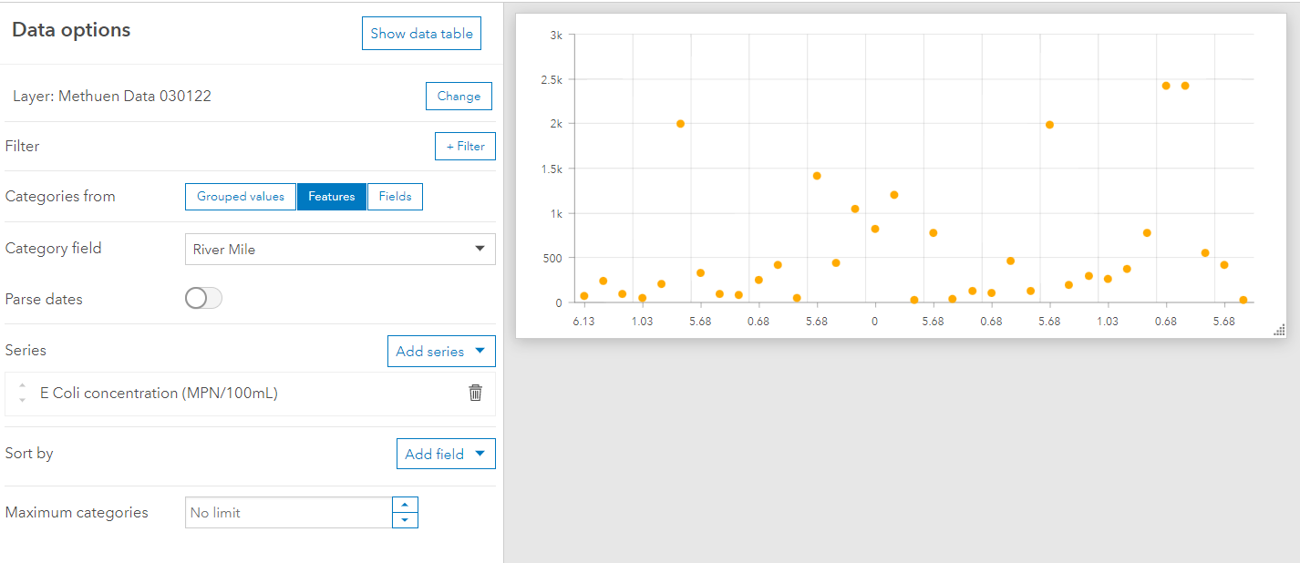Switch categories to Fields
This screenshot has width=1300, height=563.
pos(395,197)
